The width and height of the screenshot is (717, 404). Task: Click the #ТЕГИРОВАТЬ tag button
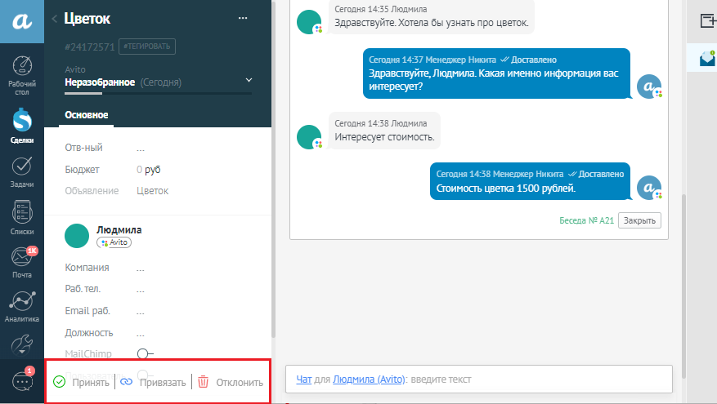click(x=146, y=47)
